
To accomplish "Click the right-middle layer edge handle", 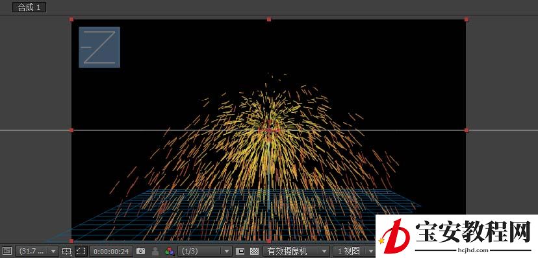I will point(467,130).
